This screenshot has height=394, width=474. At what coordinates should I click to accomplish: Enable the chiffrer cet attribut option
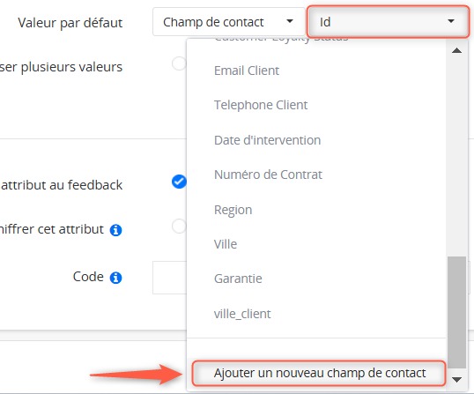[179, 227]
